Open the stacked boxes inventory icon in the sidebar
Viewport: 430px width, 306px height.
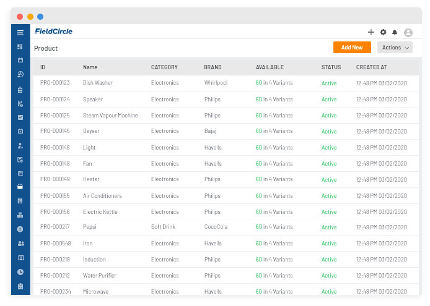click(20, 215)
